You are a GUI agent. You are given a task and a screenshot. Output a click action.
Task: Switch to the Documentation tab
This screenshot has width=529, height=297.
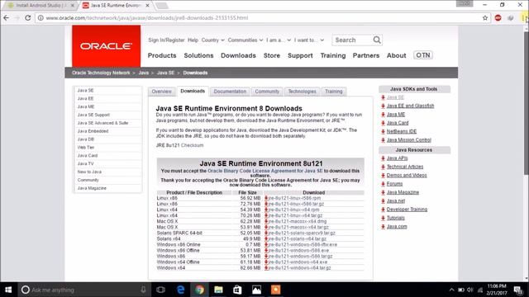coord(230,92)
